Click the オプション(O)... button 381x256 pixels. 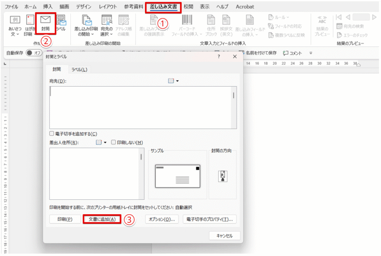click(x=162, y=219)
